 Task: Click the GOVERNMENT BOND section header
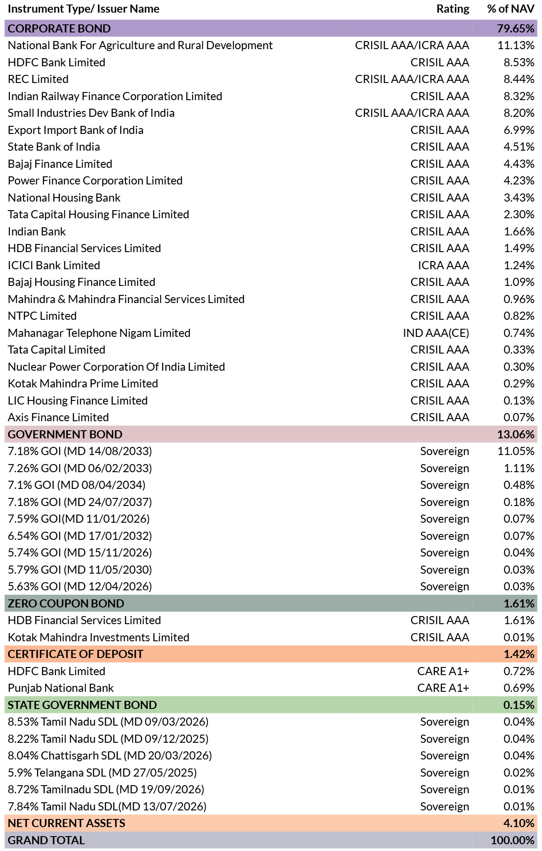click(x=271, y=434)
